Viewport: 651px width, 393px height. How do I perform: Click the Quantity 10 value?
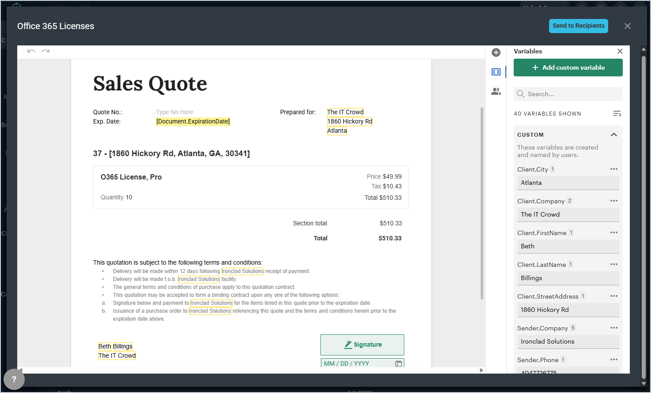tap(129, 197)
